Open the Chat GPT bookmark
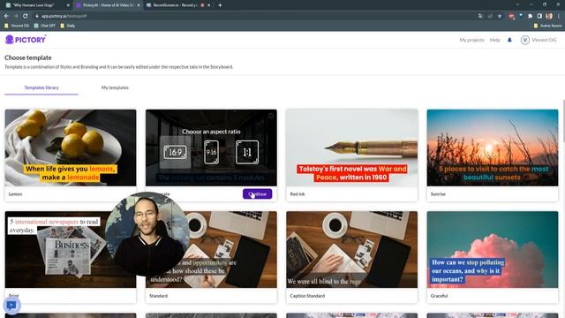Screen dimensions: 565x318 45,26
